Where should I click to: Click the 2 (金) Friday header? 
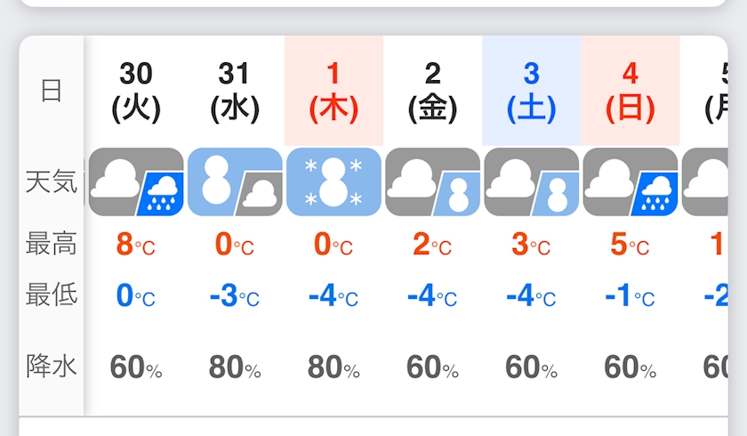point(432,93)
